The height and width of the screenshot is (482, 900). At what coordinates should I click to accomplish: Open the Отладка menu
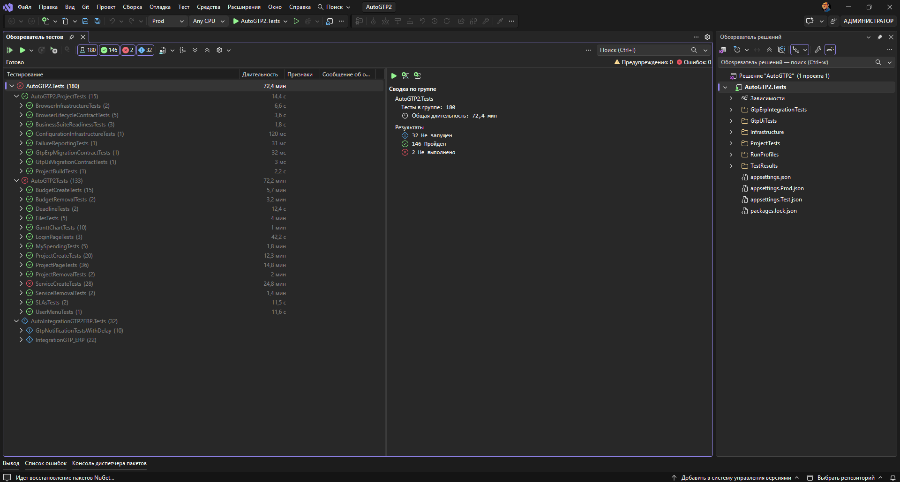tap(160, 7)
